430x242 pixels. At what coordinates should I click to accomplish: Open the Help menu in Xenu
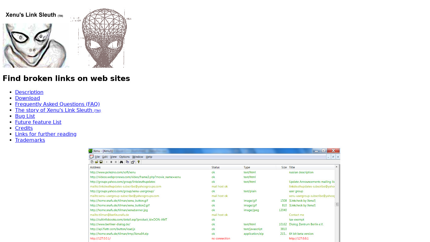(x=149, y=157)
